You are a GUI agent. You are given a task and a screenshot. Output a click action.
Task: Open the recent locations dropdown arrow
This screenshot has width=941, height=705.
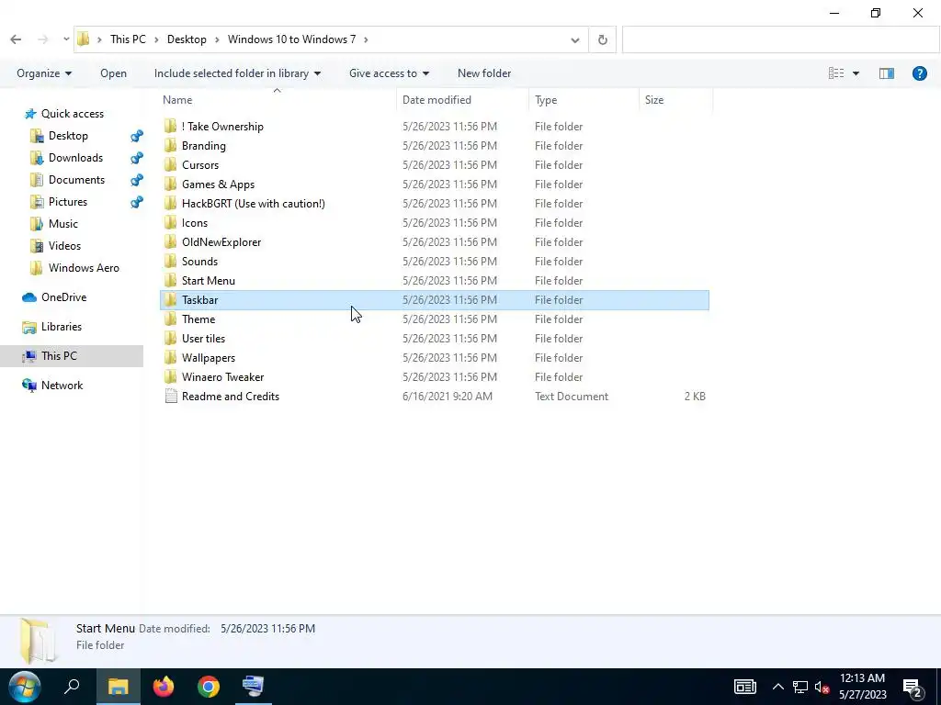(x=66, y=39)
